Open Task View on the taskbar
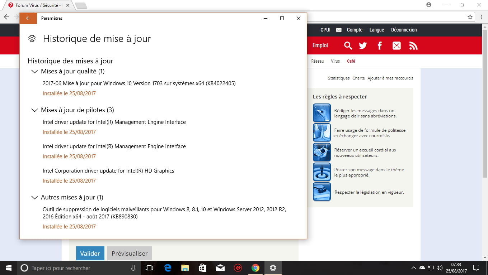Viewport: 488px width, 275px height. click(x=149, y=268)
